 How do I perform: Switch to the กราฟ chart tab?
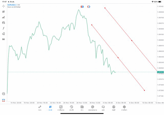50,108
